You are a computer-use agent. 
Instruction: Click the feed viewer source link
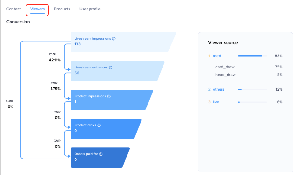tap(217, 56)
